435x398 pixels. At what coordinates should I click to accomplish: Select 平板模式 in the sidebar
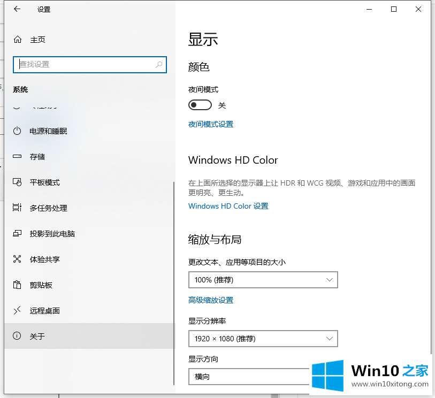tap(89, 182)
